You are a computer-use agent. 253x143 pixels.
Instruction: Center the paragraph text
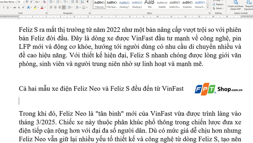pyautogui.click(x=55, y=7)
